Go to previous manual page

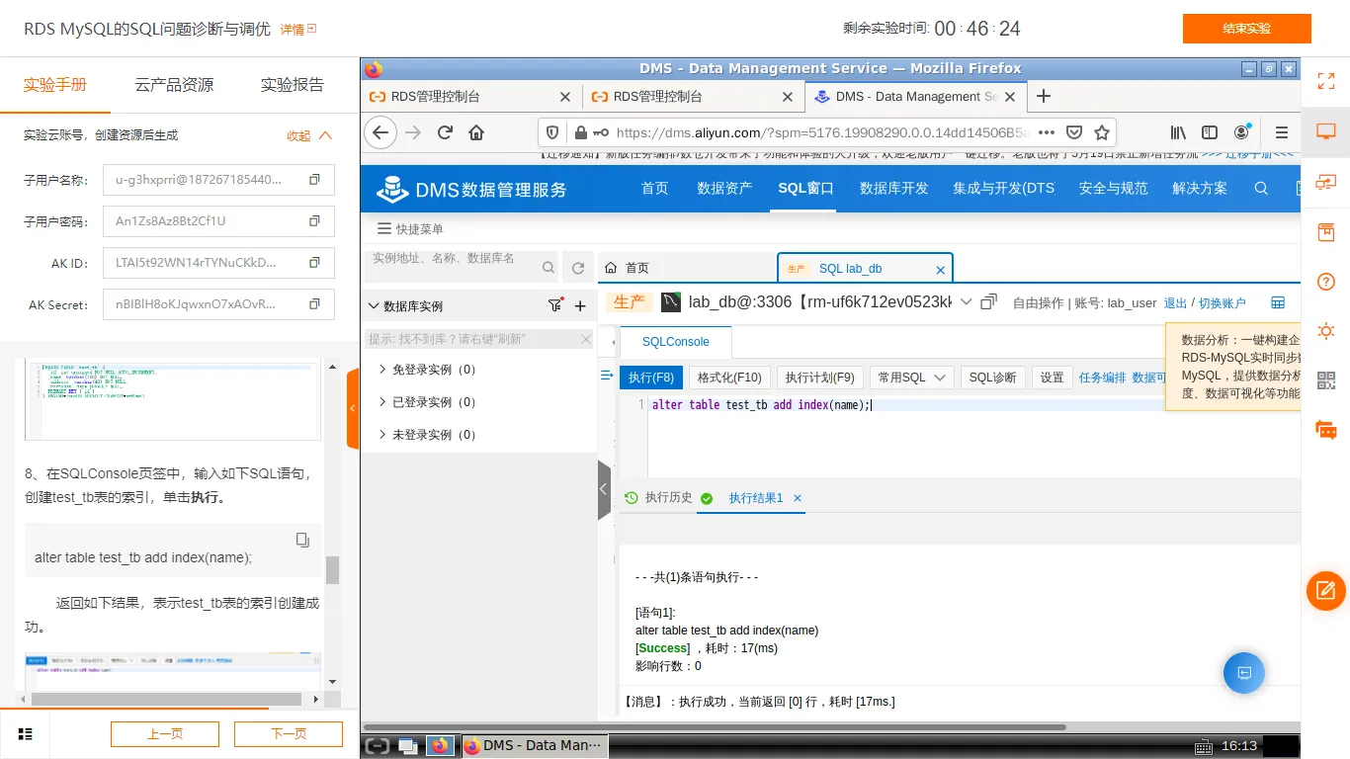165,734
